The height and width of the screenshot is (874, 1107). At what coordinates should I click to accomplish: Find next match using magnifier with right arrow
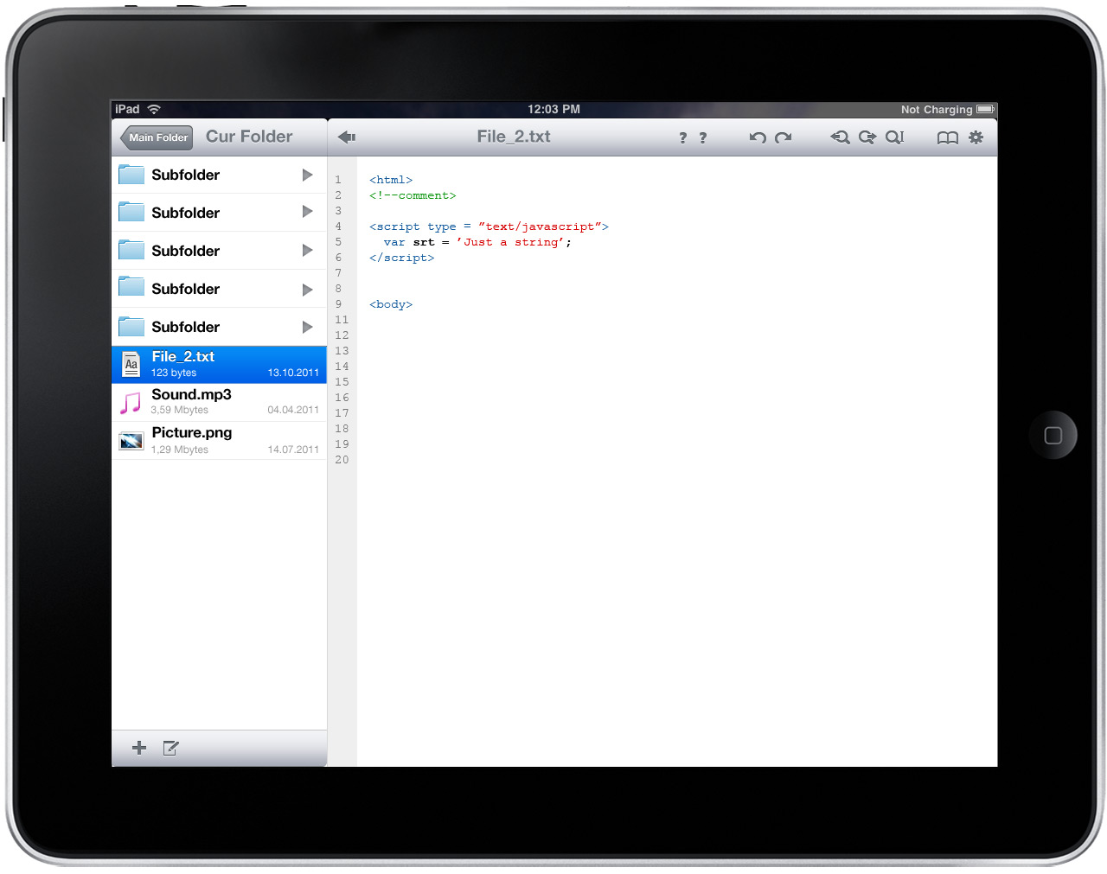[x=867, y=137]
